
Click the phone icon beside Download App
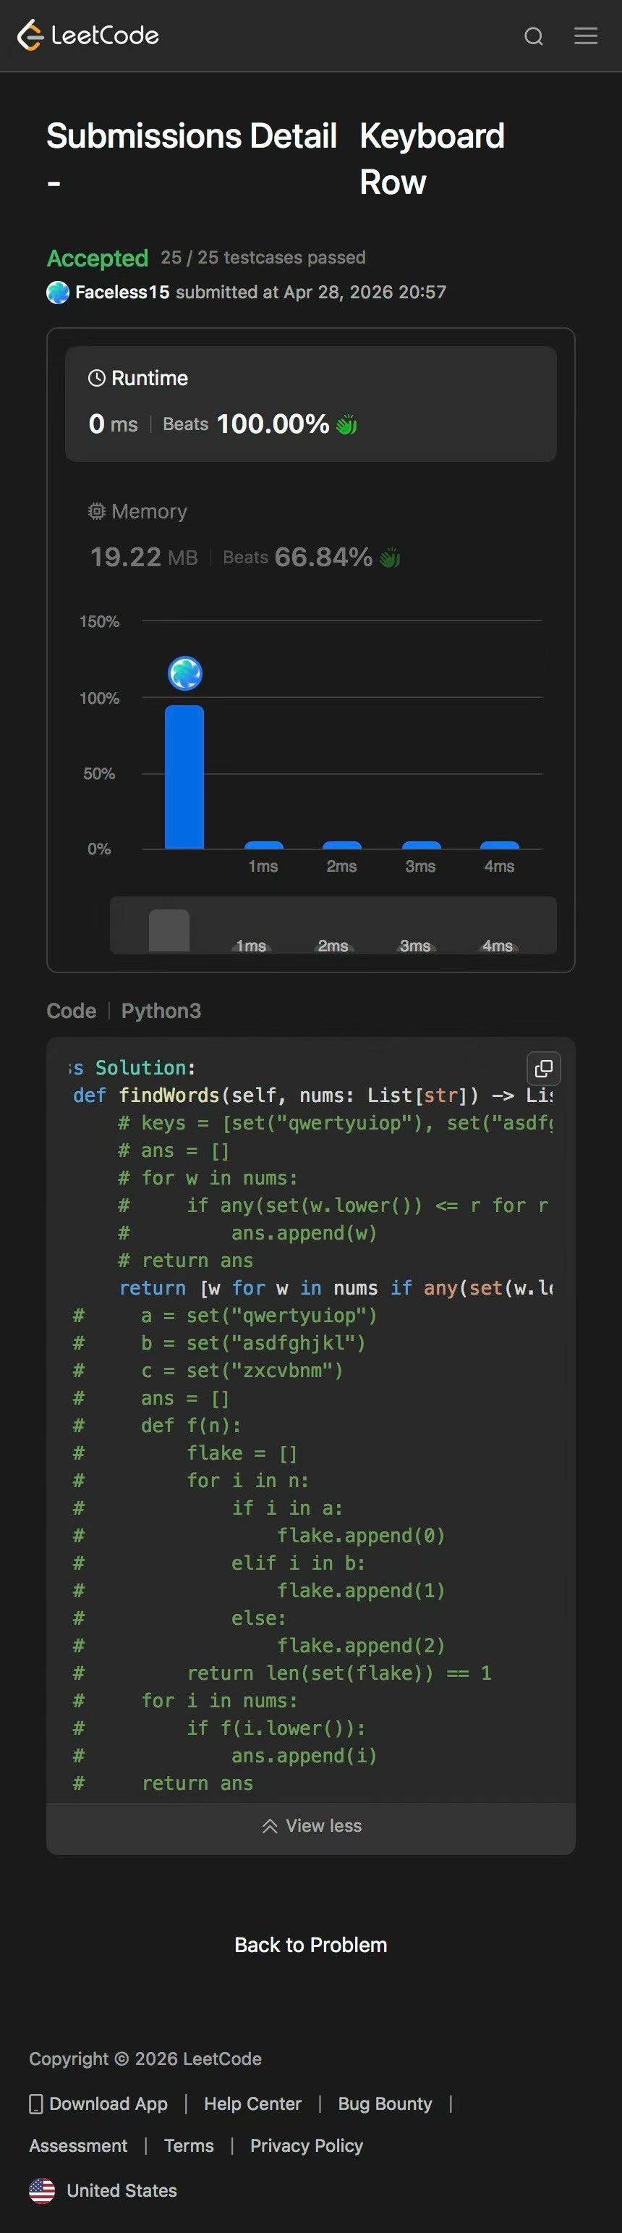36,2104
